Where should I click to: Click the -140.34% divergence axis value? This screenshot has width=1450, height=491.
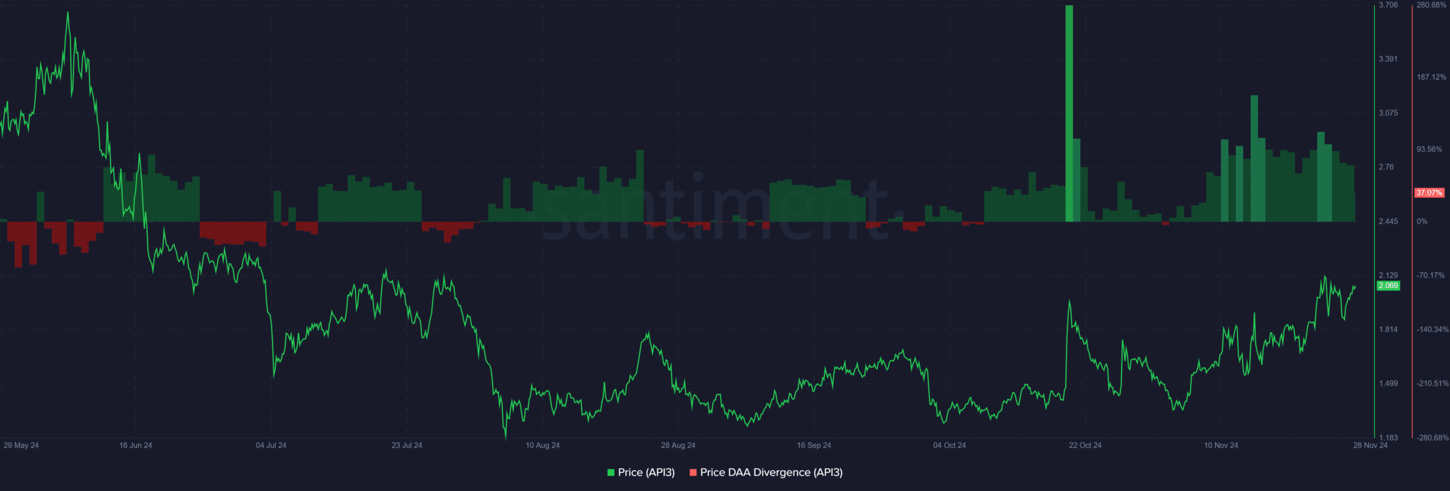point(1432,329)
